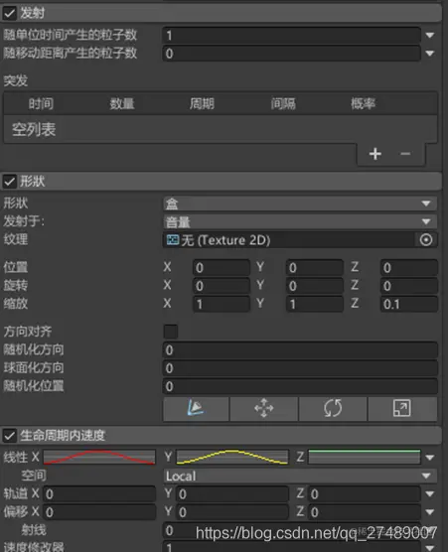Viewport: 448px width, 552px height.
Task: Click the 缩放 Z field showing 0.1
Action: point(409,304)
